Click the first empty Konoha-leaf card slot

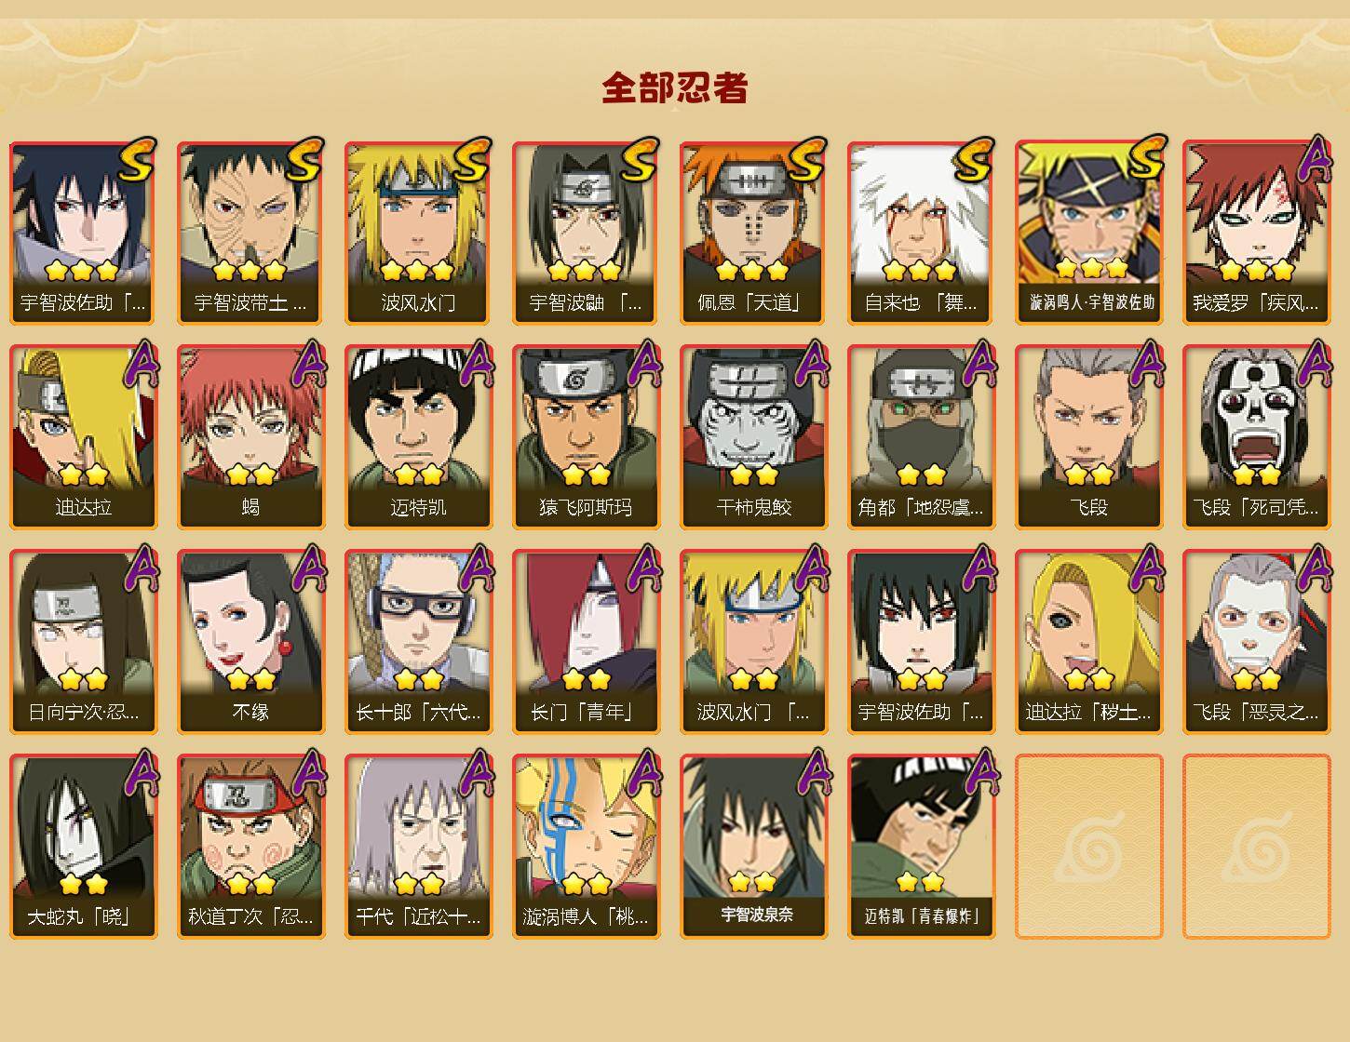click(1088, 847)
